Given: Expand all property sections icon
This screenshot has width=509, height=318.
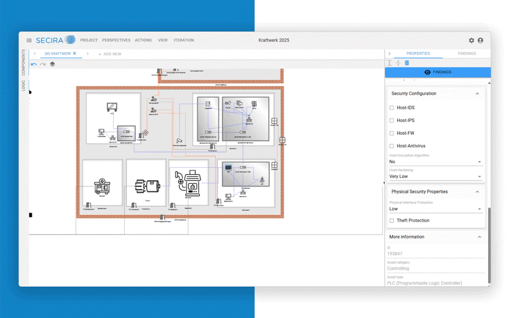Looking at the screenshot, I should pyautogui.click(x=389, y=63).
